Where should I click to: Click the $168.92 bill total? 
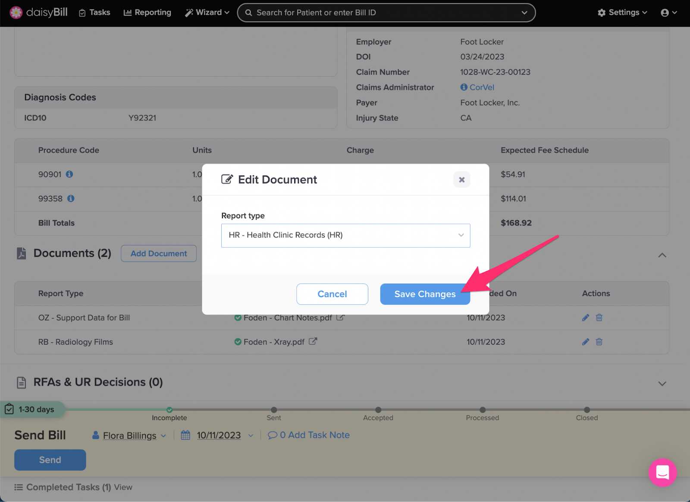pyautogui.click(x=516, y=223)
